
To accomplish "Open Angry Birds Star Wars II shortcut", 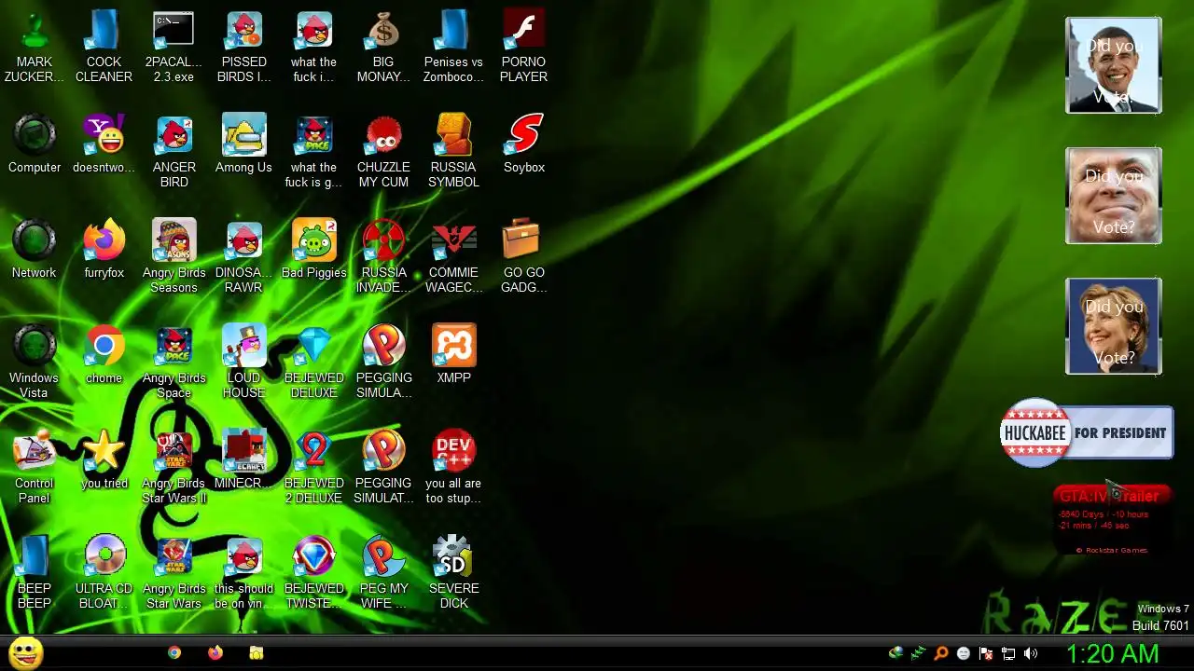I will (x=174, y=468).
